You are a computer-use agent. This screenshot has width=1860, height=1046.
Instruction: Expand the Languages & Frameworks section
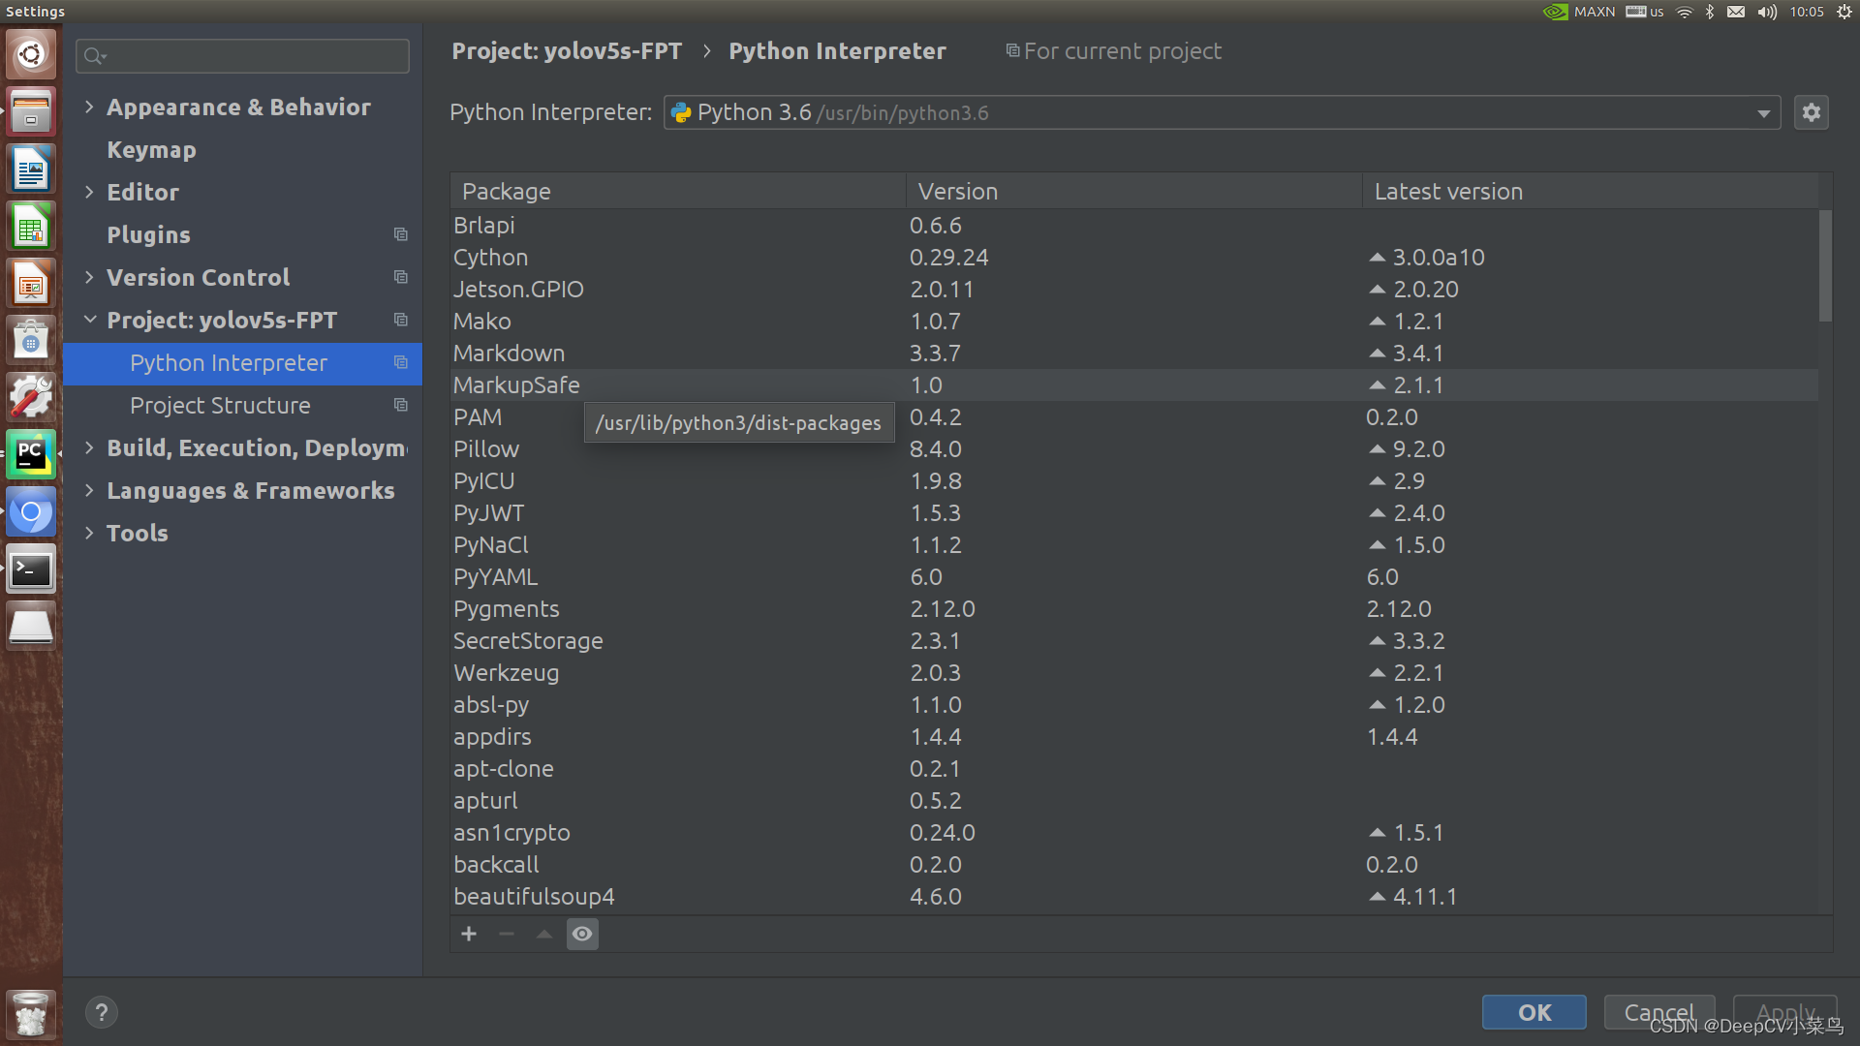89,490
